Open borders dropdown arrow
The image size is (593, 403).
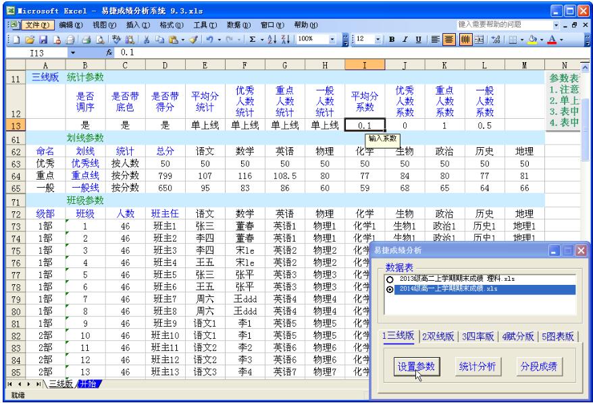tap(522, 39)
